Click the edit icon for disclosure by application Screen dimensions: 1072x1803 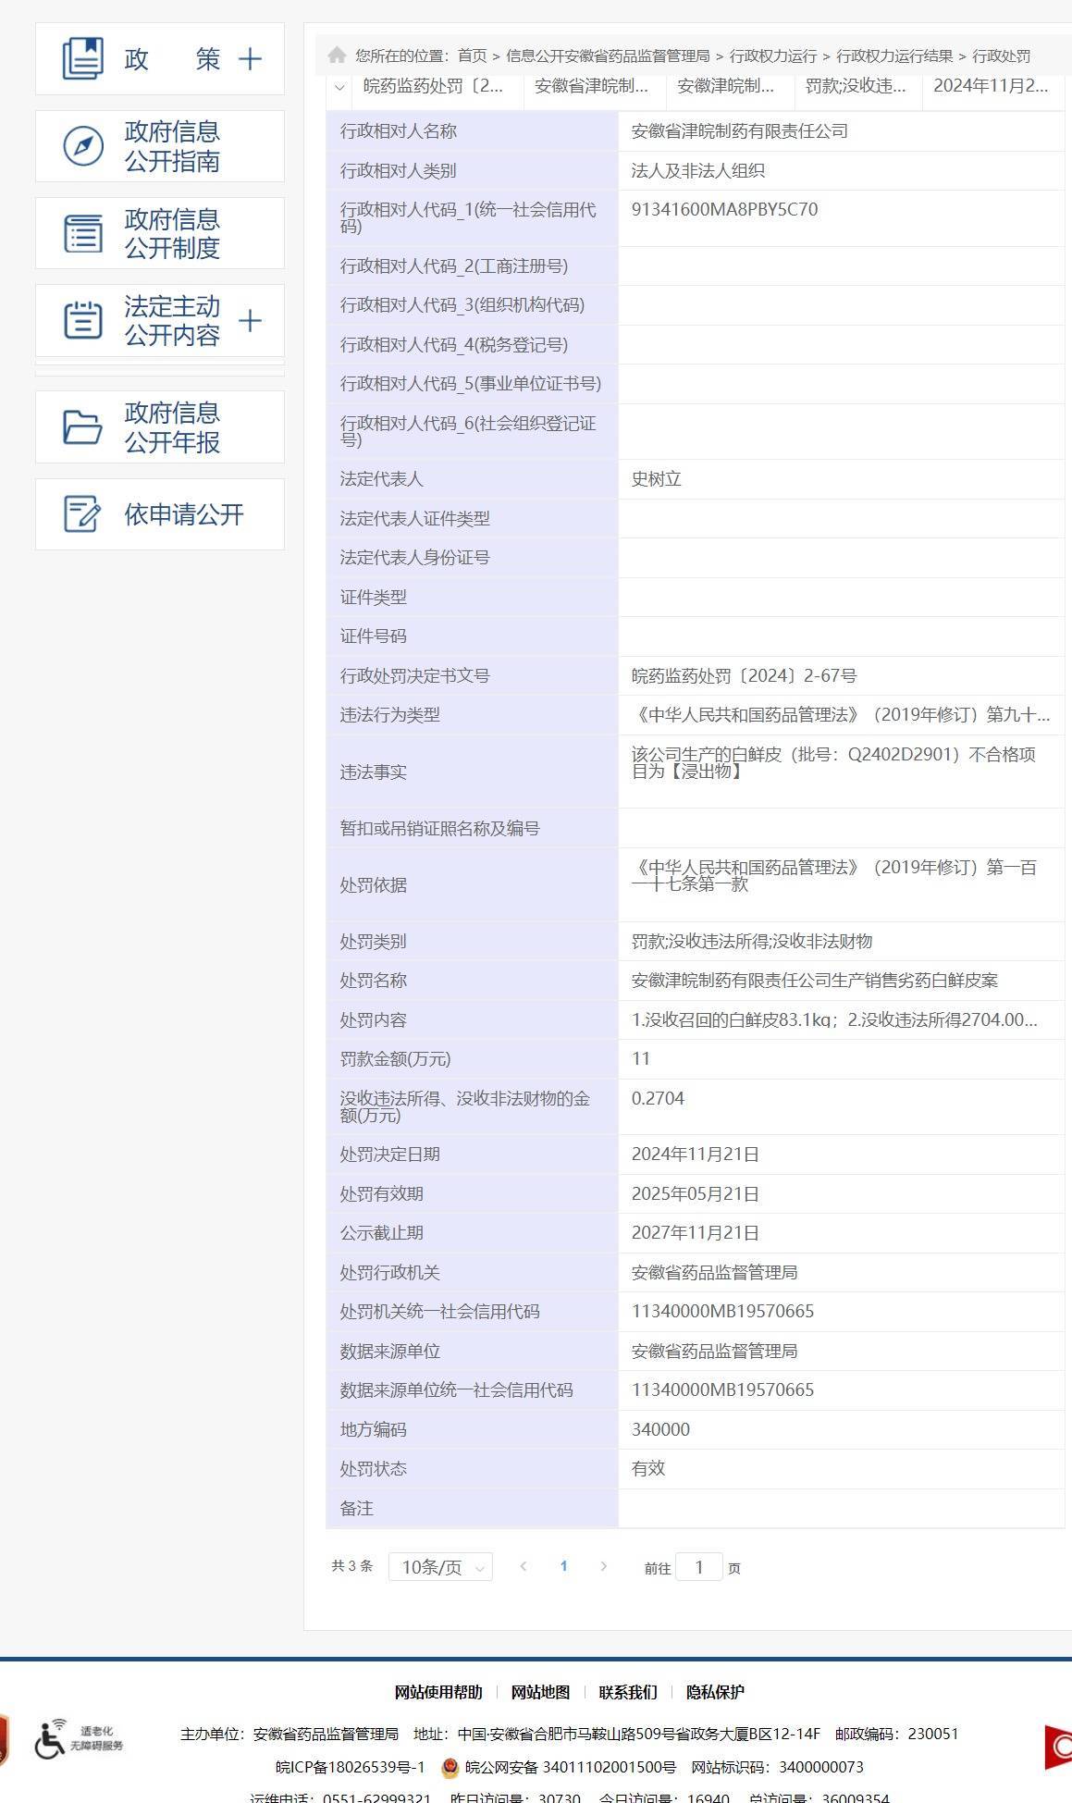[83, 514]
